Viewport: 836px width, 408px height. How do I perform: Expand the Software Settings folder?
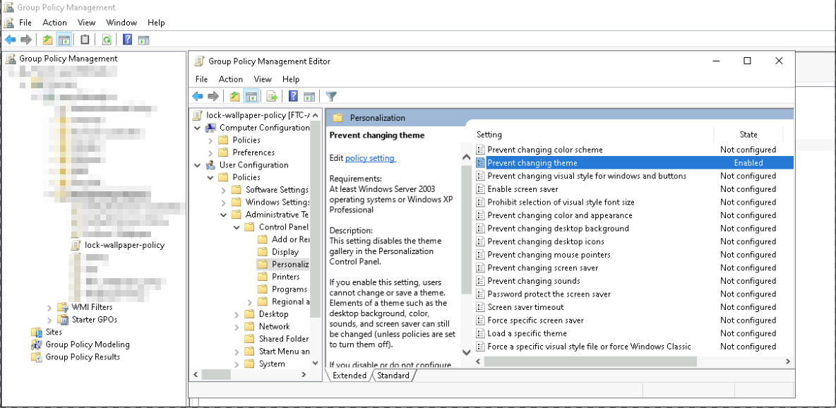(223, 190)
